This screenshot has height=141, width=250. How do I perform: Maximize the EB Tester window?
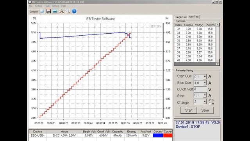217,2
